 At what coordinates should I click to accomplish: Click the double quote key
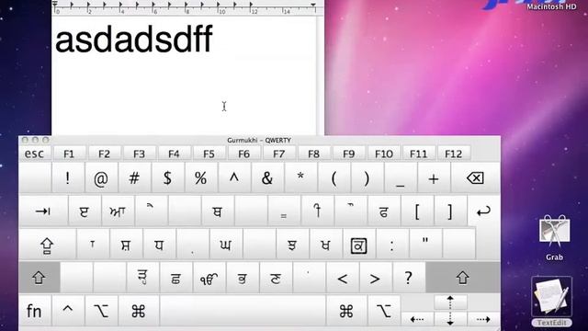coord(425,245)
